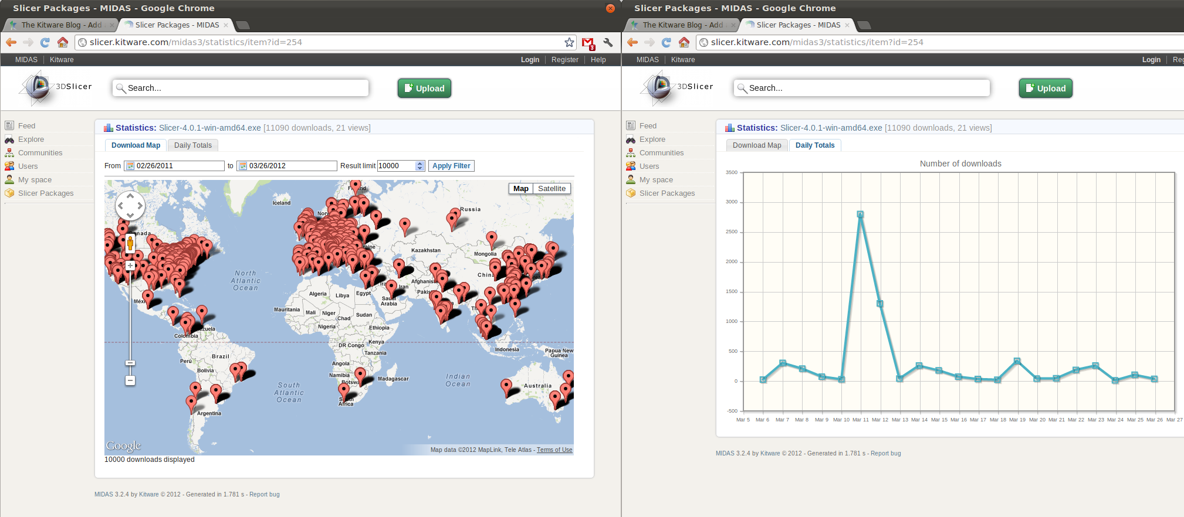1184x517 pixels.
Task: Switch map to Map view
Action: pos(521,189)
